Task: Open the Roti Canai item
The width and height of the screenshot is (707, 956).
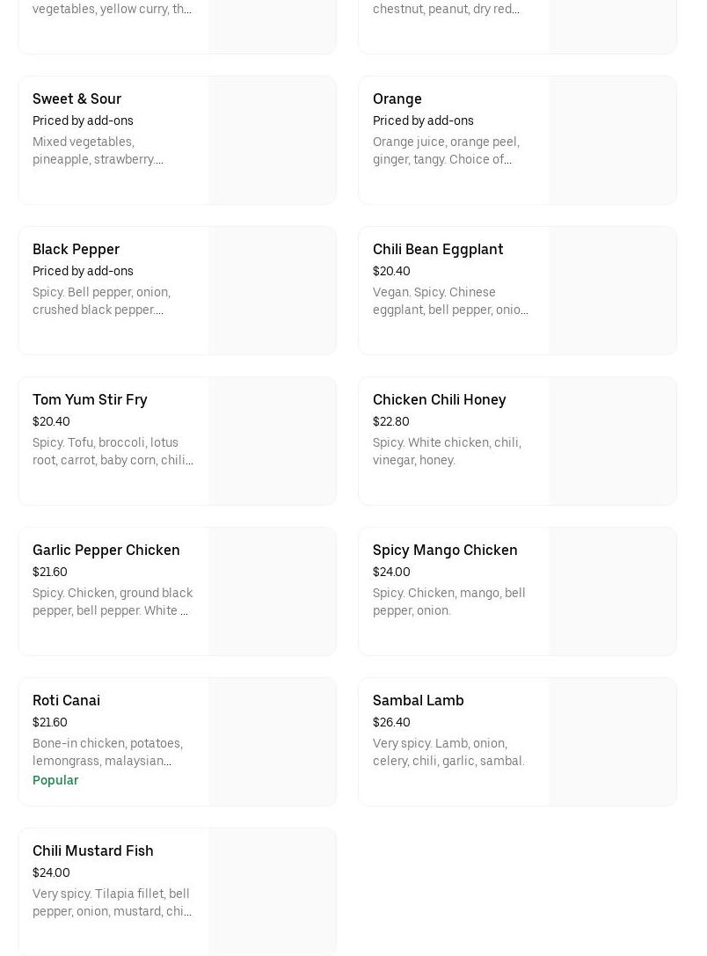Action: (66, 700)
